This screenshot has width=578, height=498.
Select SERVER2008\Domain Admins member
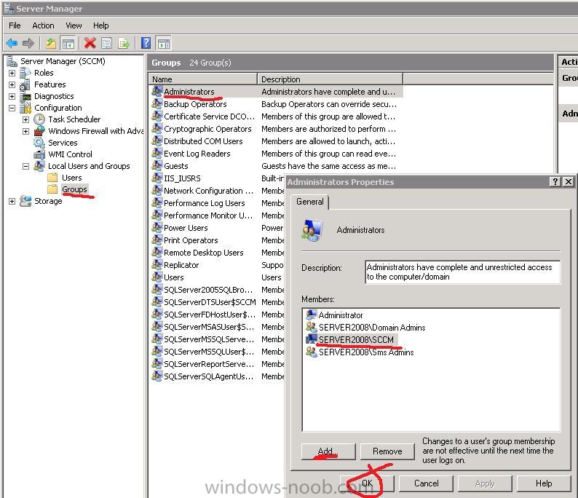pyautogui.click(x=372, y=327)
